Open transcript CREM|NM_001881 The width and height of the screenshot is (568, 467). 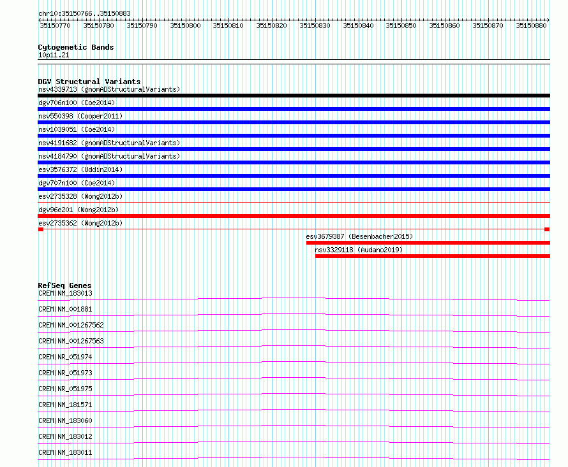(x=65, y=309)
